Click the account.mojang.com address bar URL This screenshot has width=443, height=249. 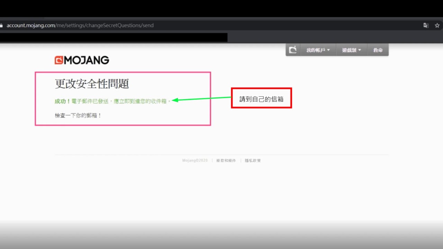pos(80,25)
